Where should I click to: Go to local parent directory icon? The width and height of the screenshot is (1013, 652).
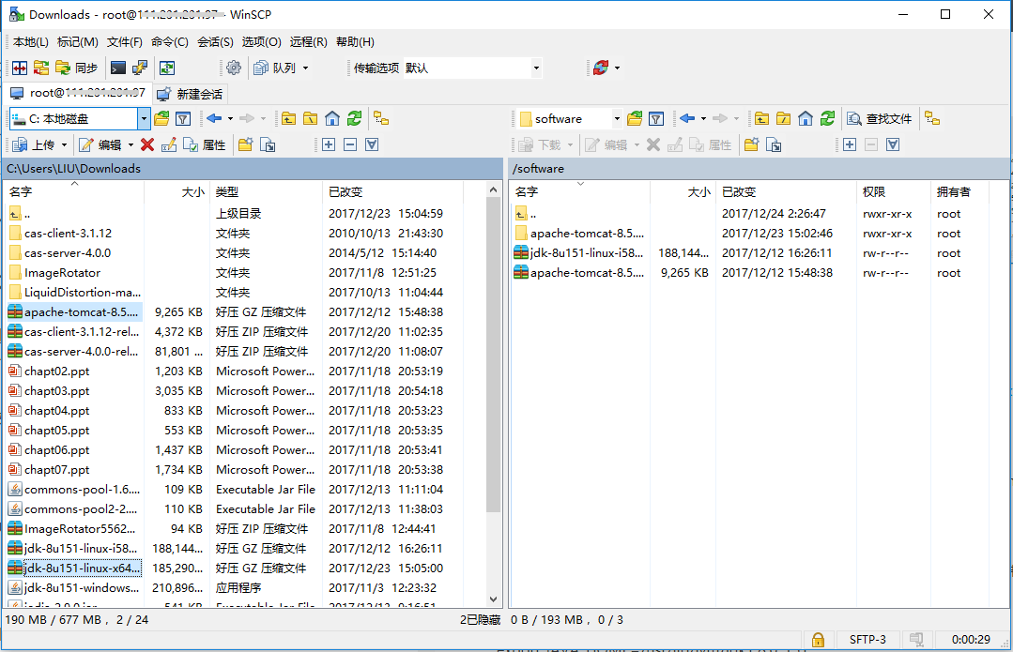pos(289,119)
